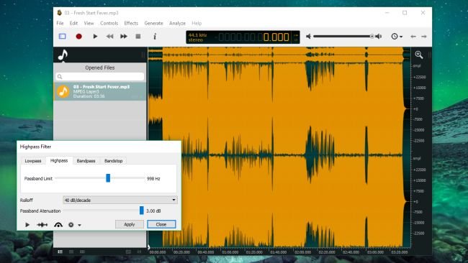This screenshot has height=263, width=468.
Task: Click the '44.1 kHz stereo' format label
Action: coord(197,37)
